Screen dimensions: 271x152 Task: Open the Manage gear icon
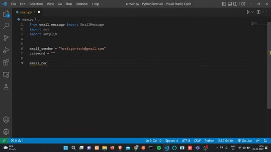(6, 132)
